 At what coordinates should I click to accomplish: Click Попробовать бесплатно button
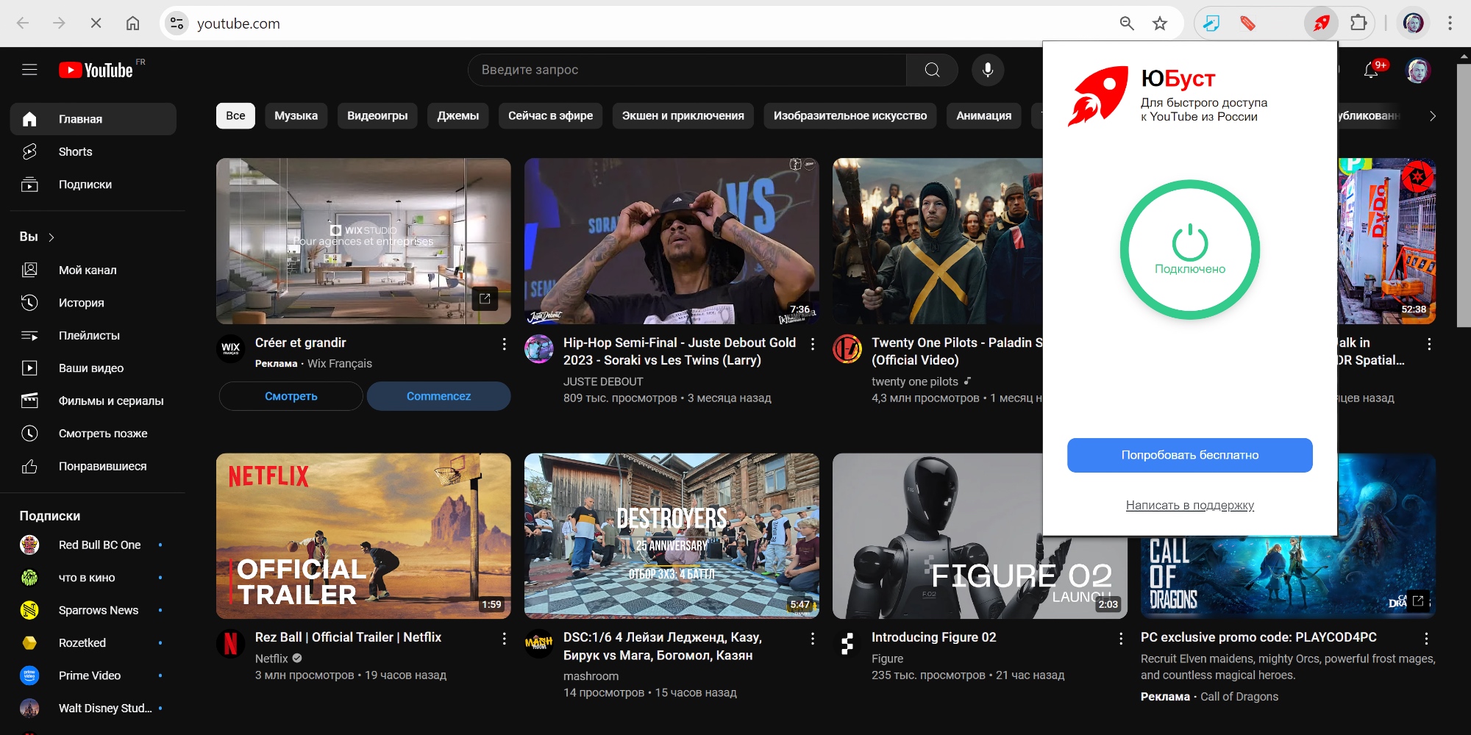point(1189,455)
